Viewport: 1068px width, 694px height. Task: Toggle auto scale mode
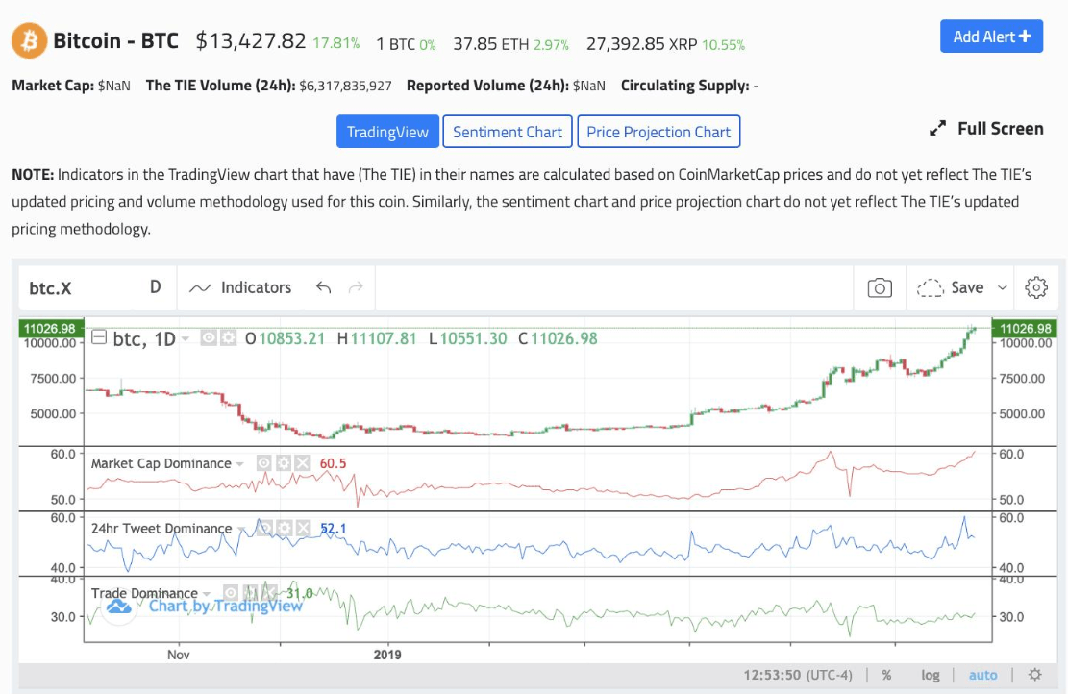pyautogui.click(x=982, y=675)
